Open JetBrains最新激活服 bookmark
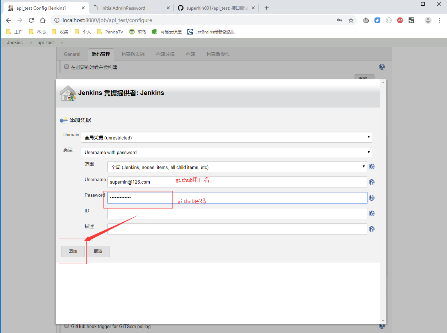The width and height of the screenshot is (447, 333). pyautogui.click(x=211, y=32)
